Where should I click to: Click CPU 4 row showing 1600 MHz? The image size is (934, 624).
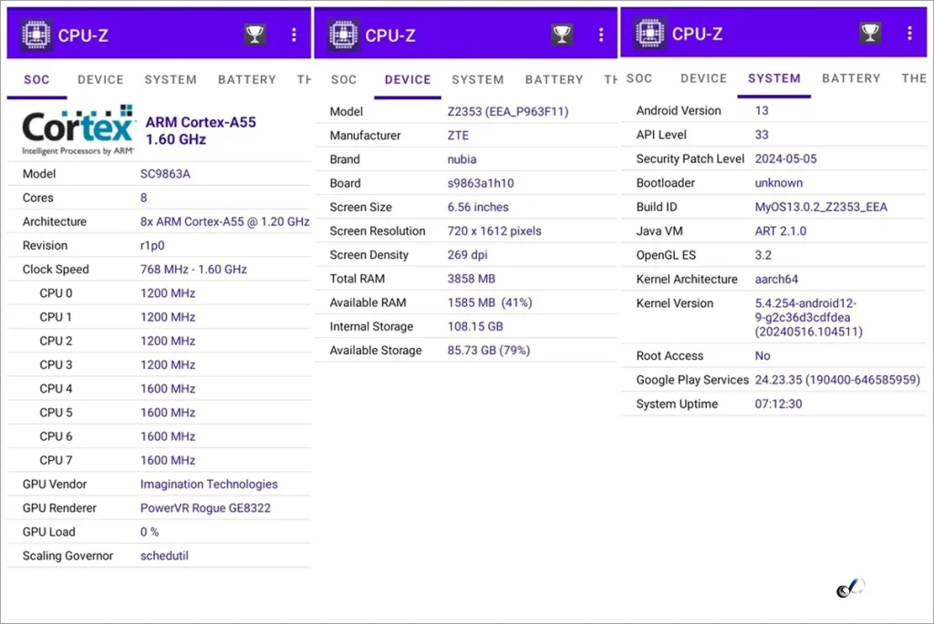point(159,388)
